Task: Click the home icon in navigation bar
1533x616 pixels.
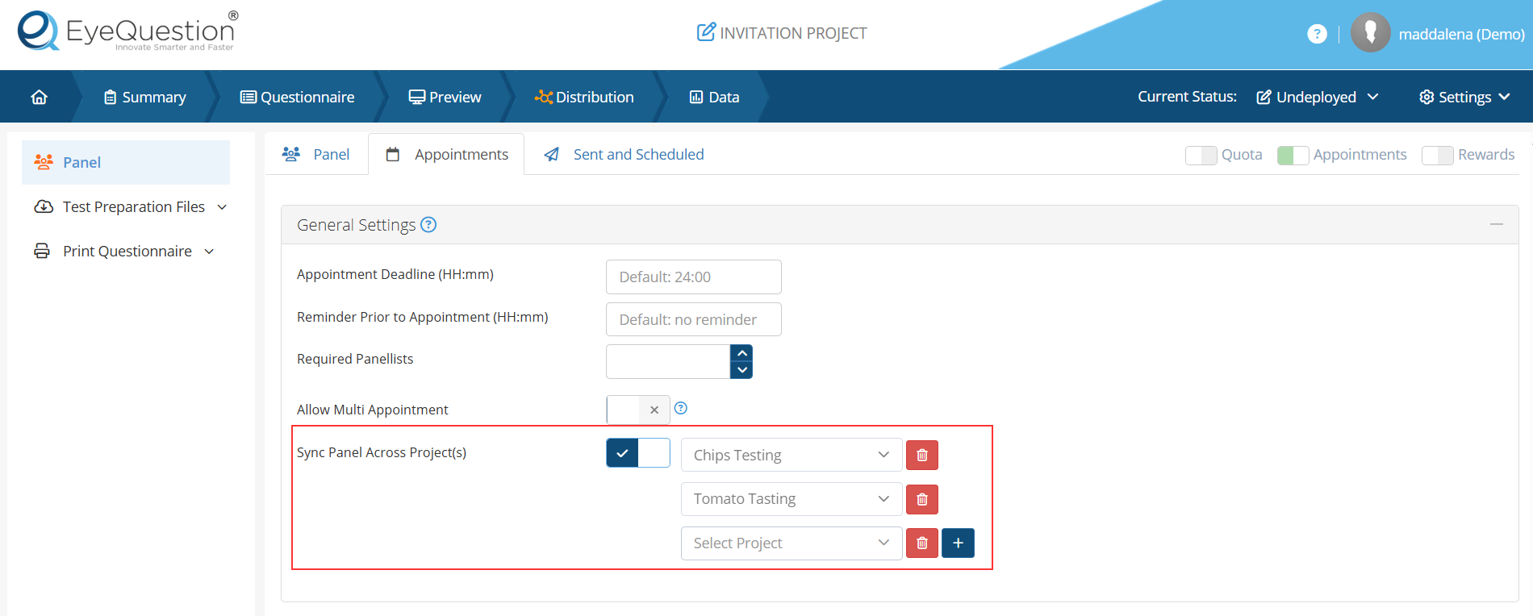Action: [39, 97]
